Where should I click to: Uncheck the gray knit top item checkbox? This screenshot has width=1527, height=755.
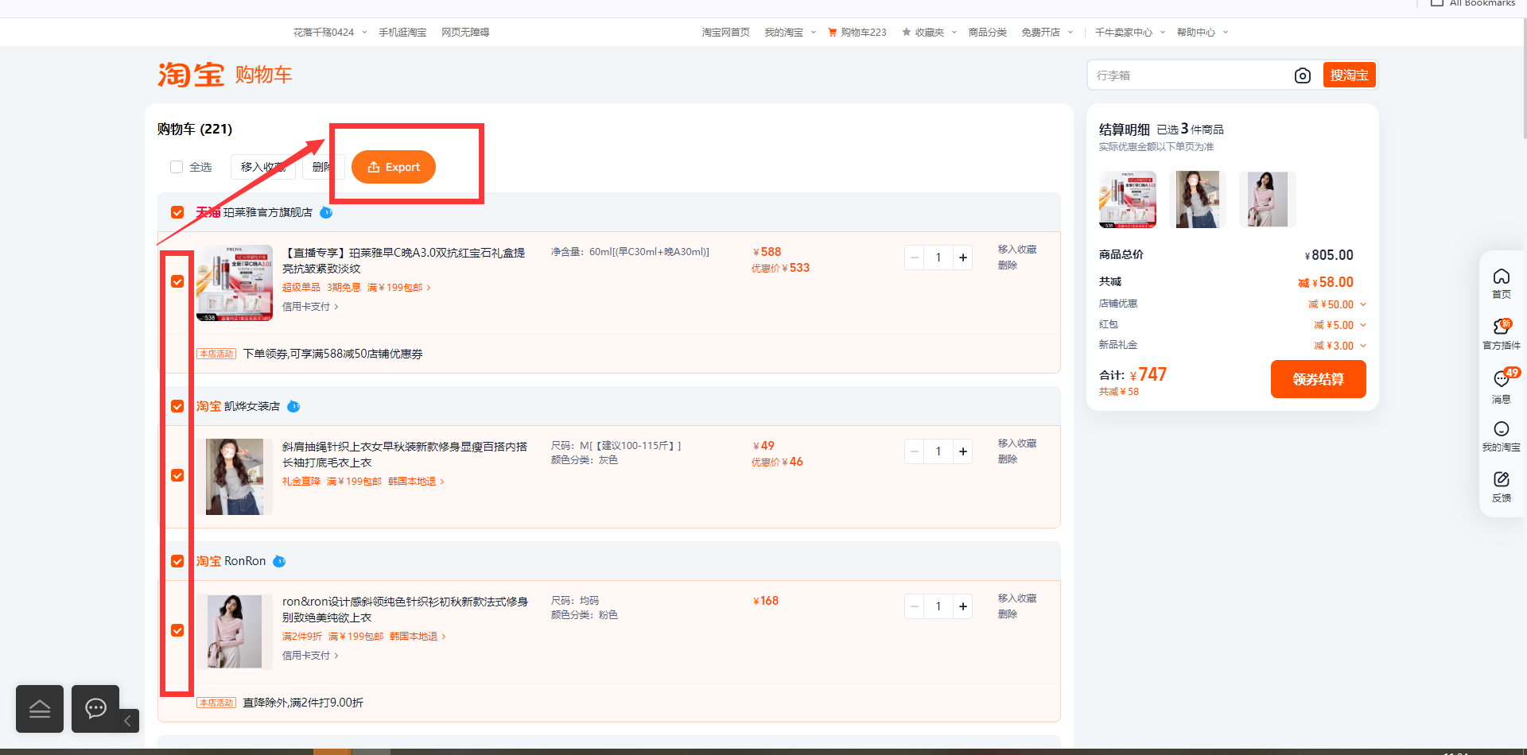[177, 475]
